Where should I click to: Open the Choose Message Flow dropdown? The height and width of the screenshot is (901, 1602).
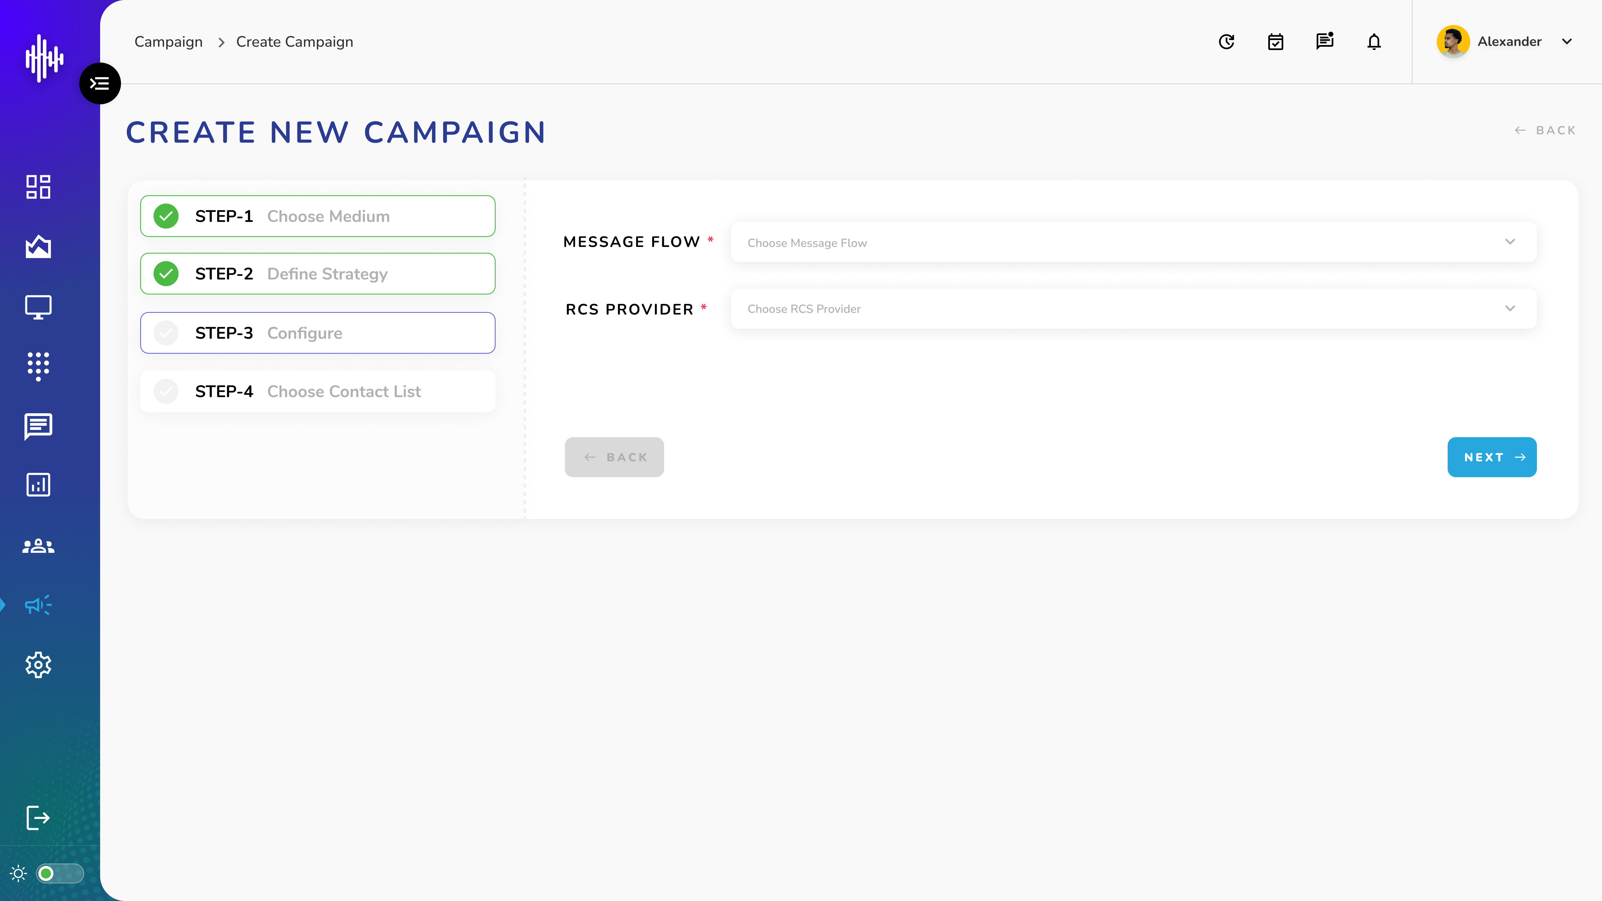click(1133, 242)
